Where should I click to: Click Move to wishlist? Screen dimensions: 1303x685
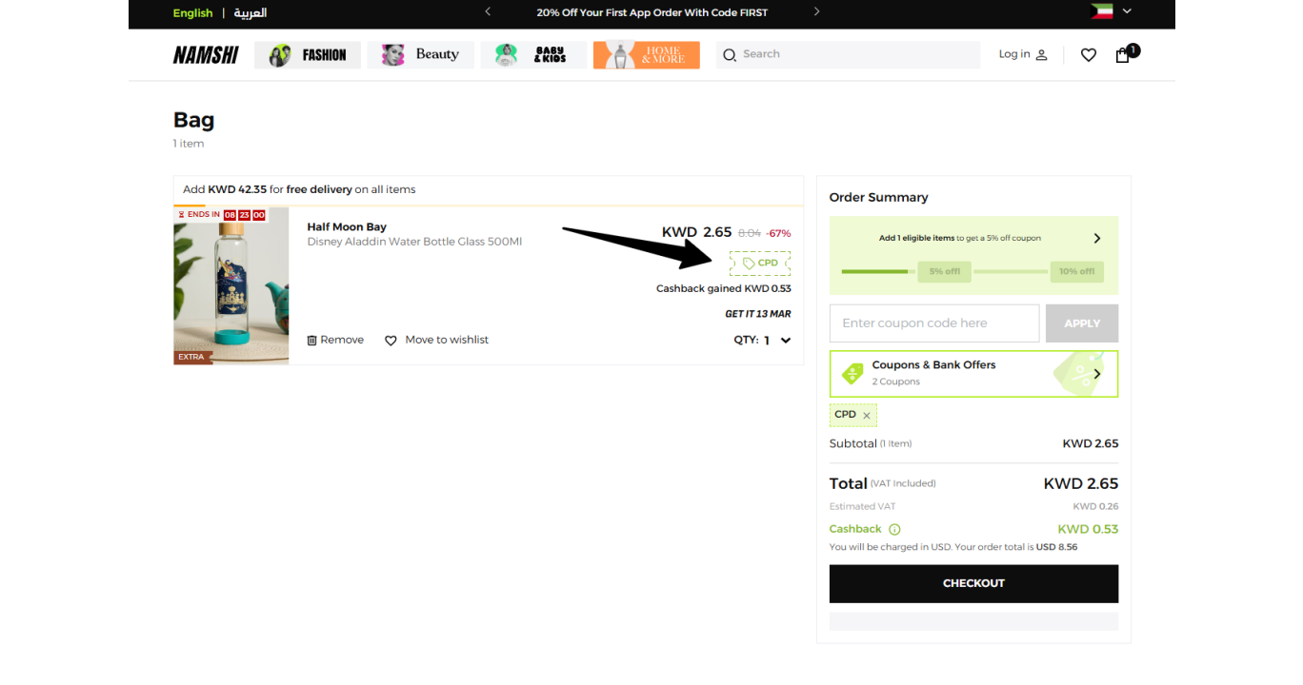pyautogui.click(x=447, y=340)
